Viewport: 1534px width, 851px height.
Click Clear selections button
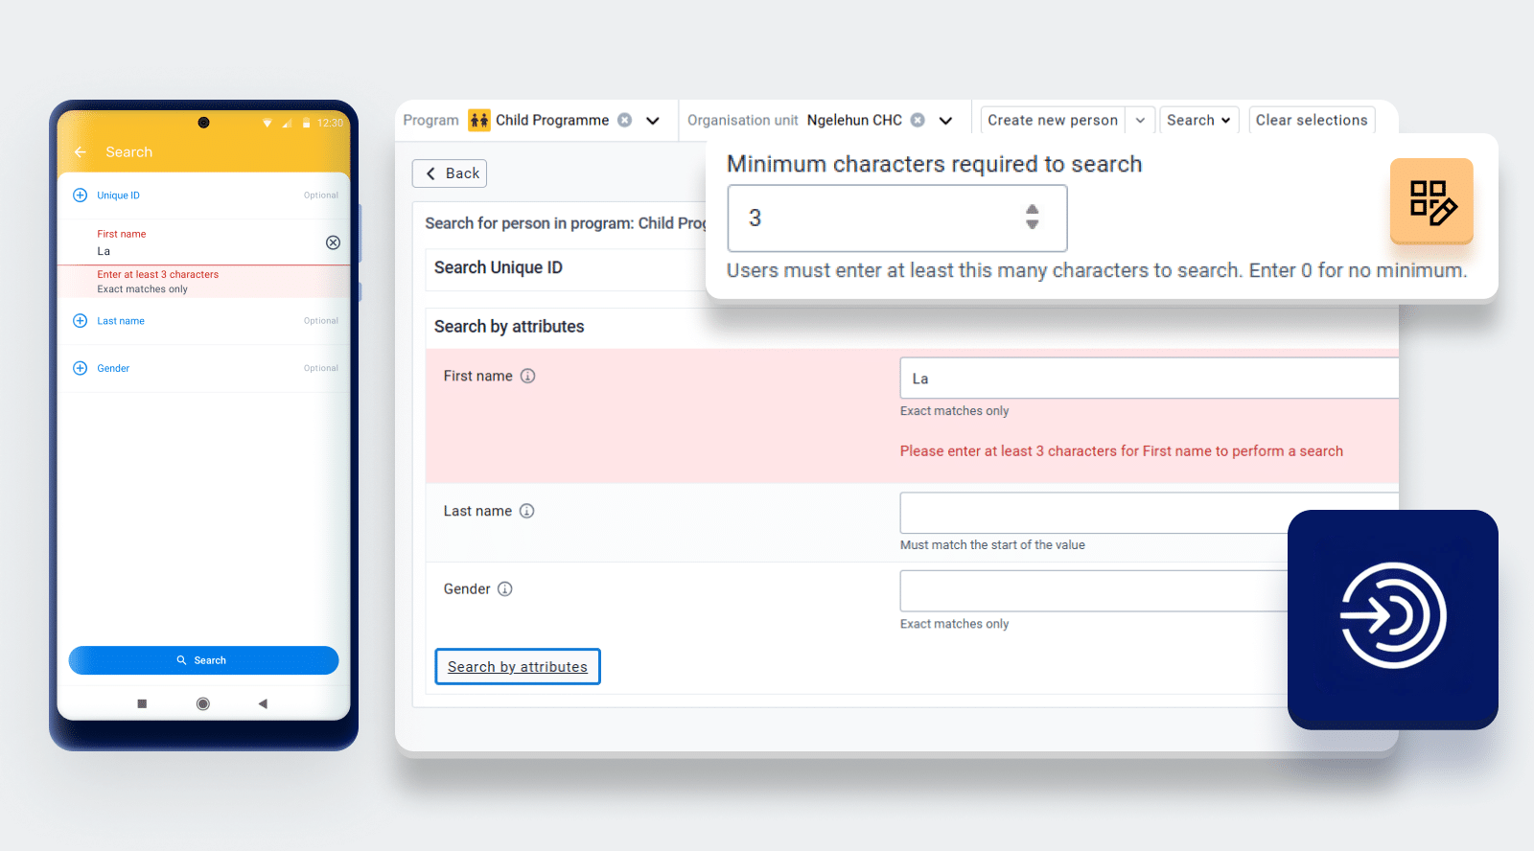pyautogui.click(x=1312, y=120)
